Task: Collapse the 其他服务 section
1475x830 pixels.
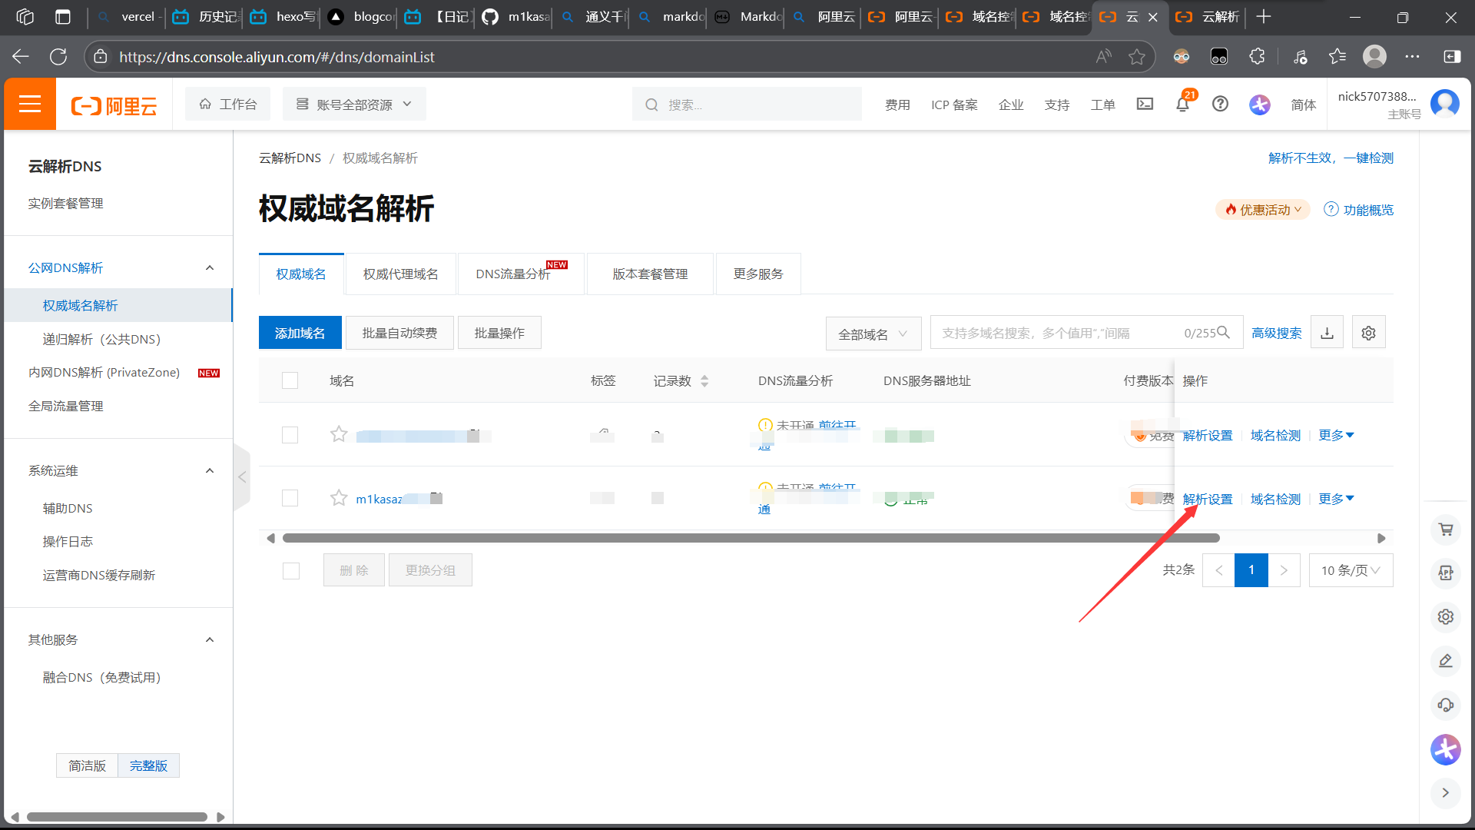Action: click(x=210, y=639)
